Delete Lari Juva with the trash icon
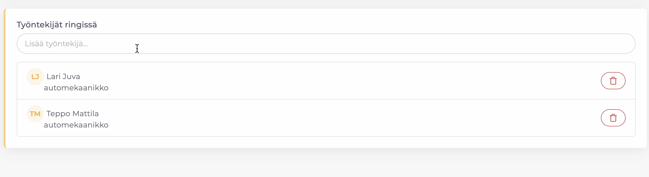The height and width of the screenshot is (177, 649). click(613, 81)
